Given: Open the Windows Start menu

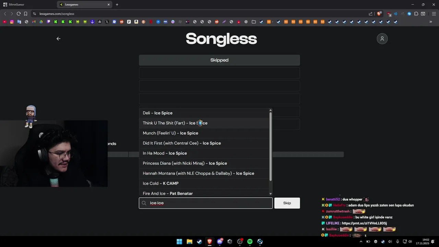Looking at the screenshot, I should tap(179, 242).
